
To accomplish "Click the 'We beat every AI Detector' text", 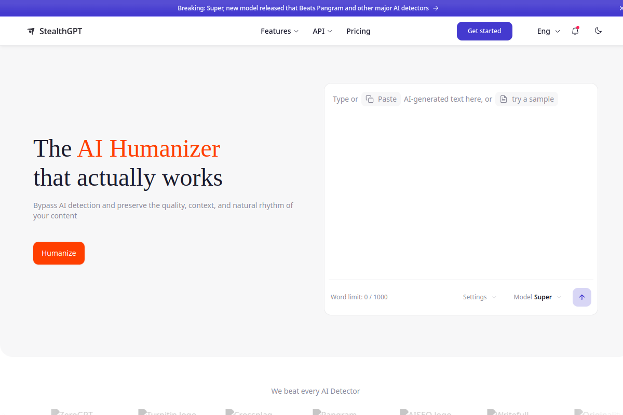I will [316, 391].
